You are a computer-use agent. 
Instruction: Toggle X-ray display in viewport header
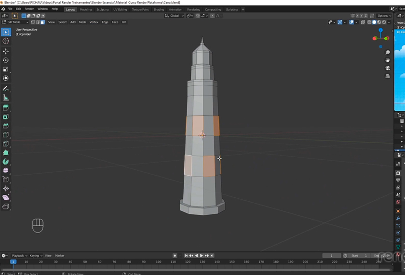(x=363, y=22)
